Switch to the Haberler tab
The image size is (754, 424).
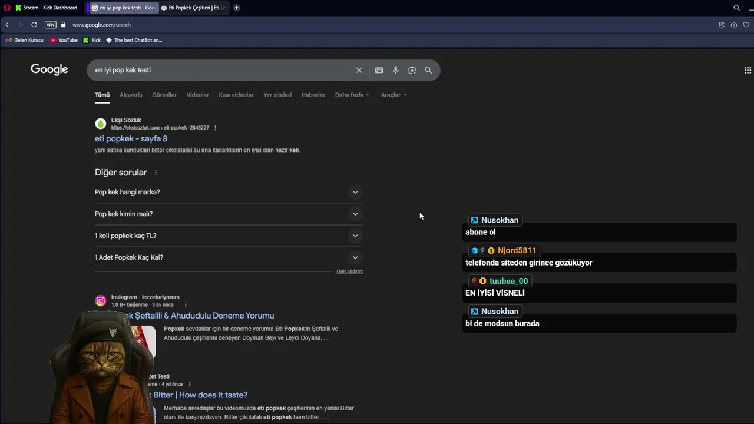[x=313, y=95]
